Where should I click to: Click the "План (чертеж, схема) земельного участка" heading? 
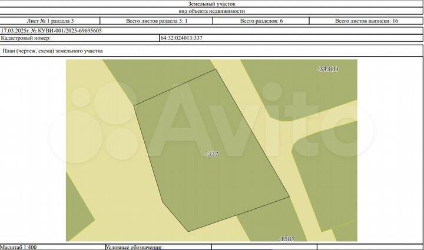click(53, 51)
